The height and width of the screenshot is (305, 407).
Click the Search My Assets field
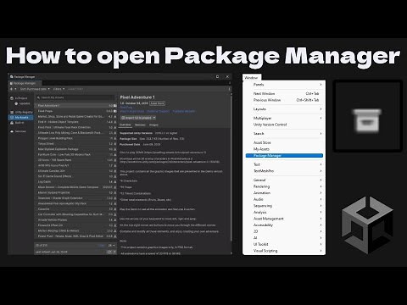75,97
